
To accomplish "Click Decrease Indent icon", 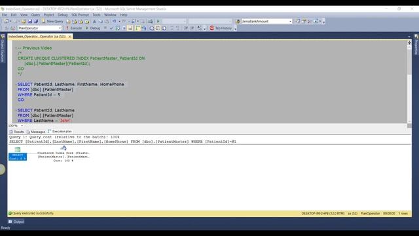I will point(186,28).
